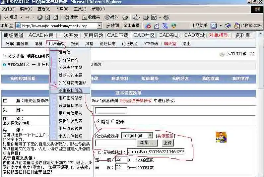This screenshot has width=264, height=177.
Task: Click the Stop loading icon
Action: coord(40,17)
